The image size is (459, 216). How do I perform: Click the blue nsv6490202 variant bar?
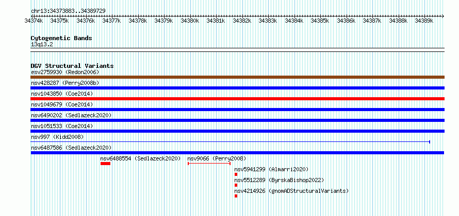coord(237,120)
